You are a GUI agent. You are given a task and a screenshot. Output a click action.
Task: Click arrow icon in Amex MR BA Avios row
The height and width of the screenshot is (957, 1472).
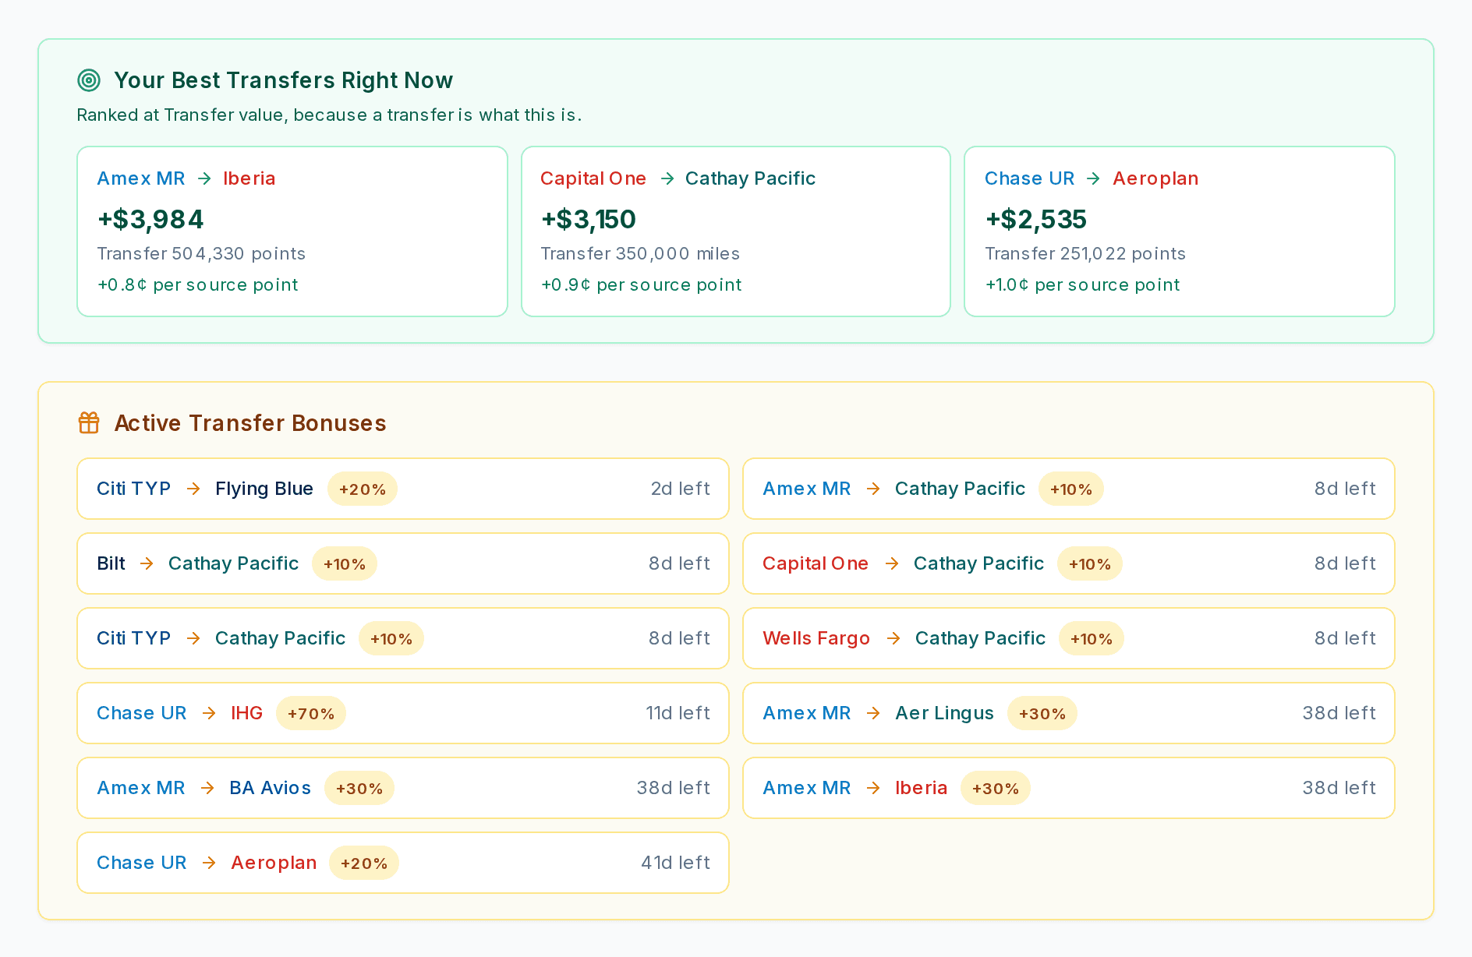point(207,788)
